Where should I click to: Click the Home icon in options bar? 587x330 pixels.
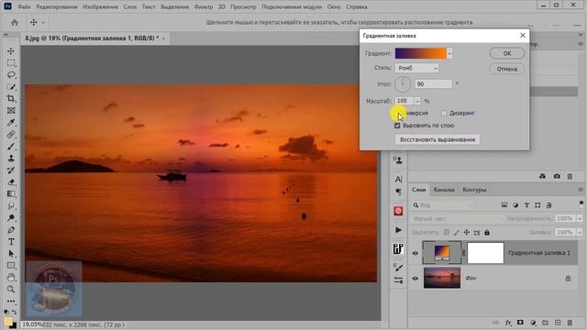coord(15,22)
